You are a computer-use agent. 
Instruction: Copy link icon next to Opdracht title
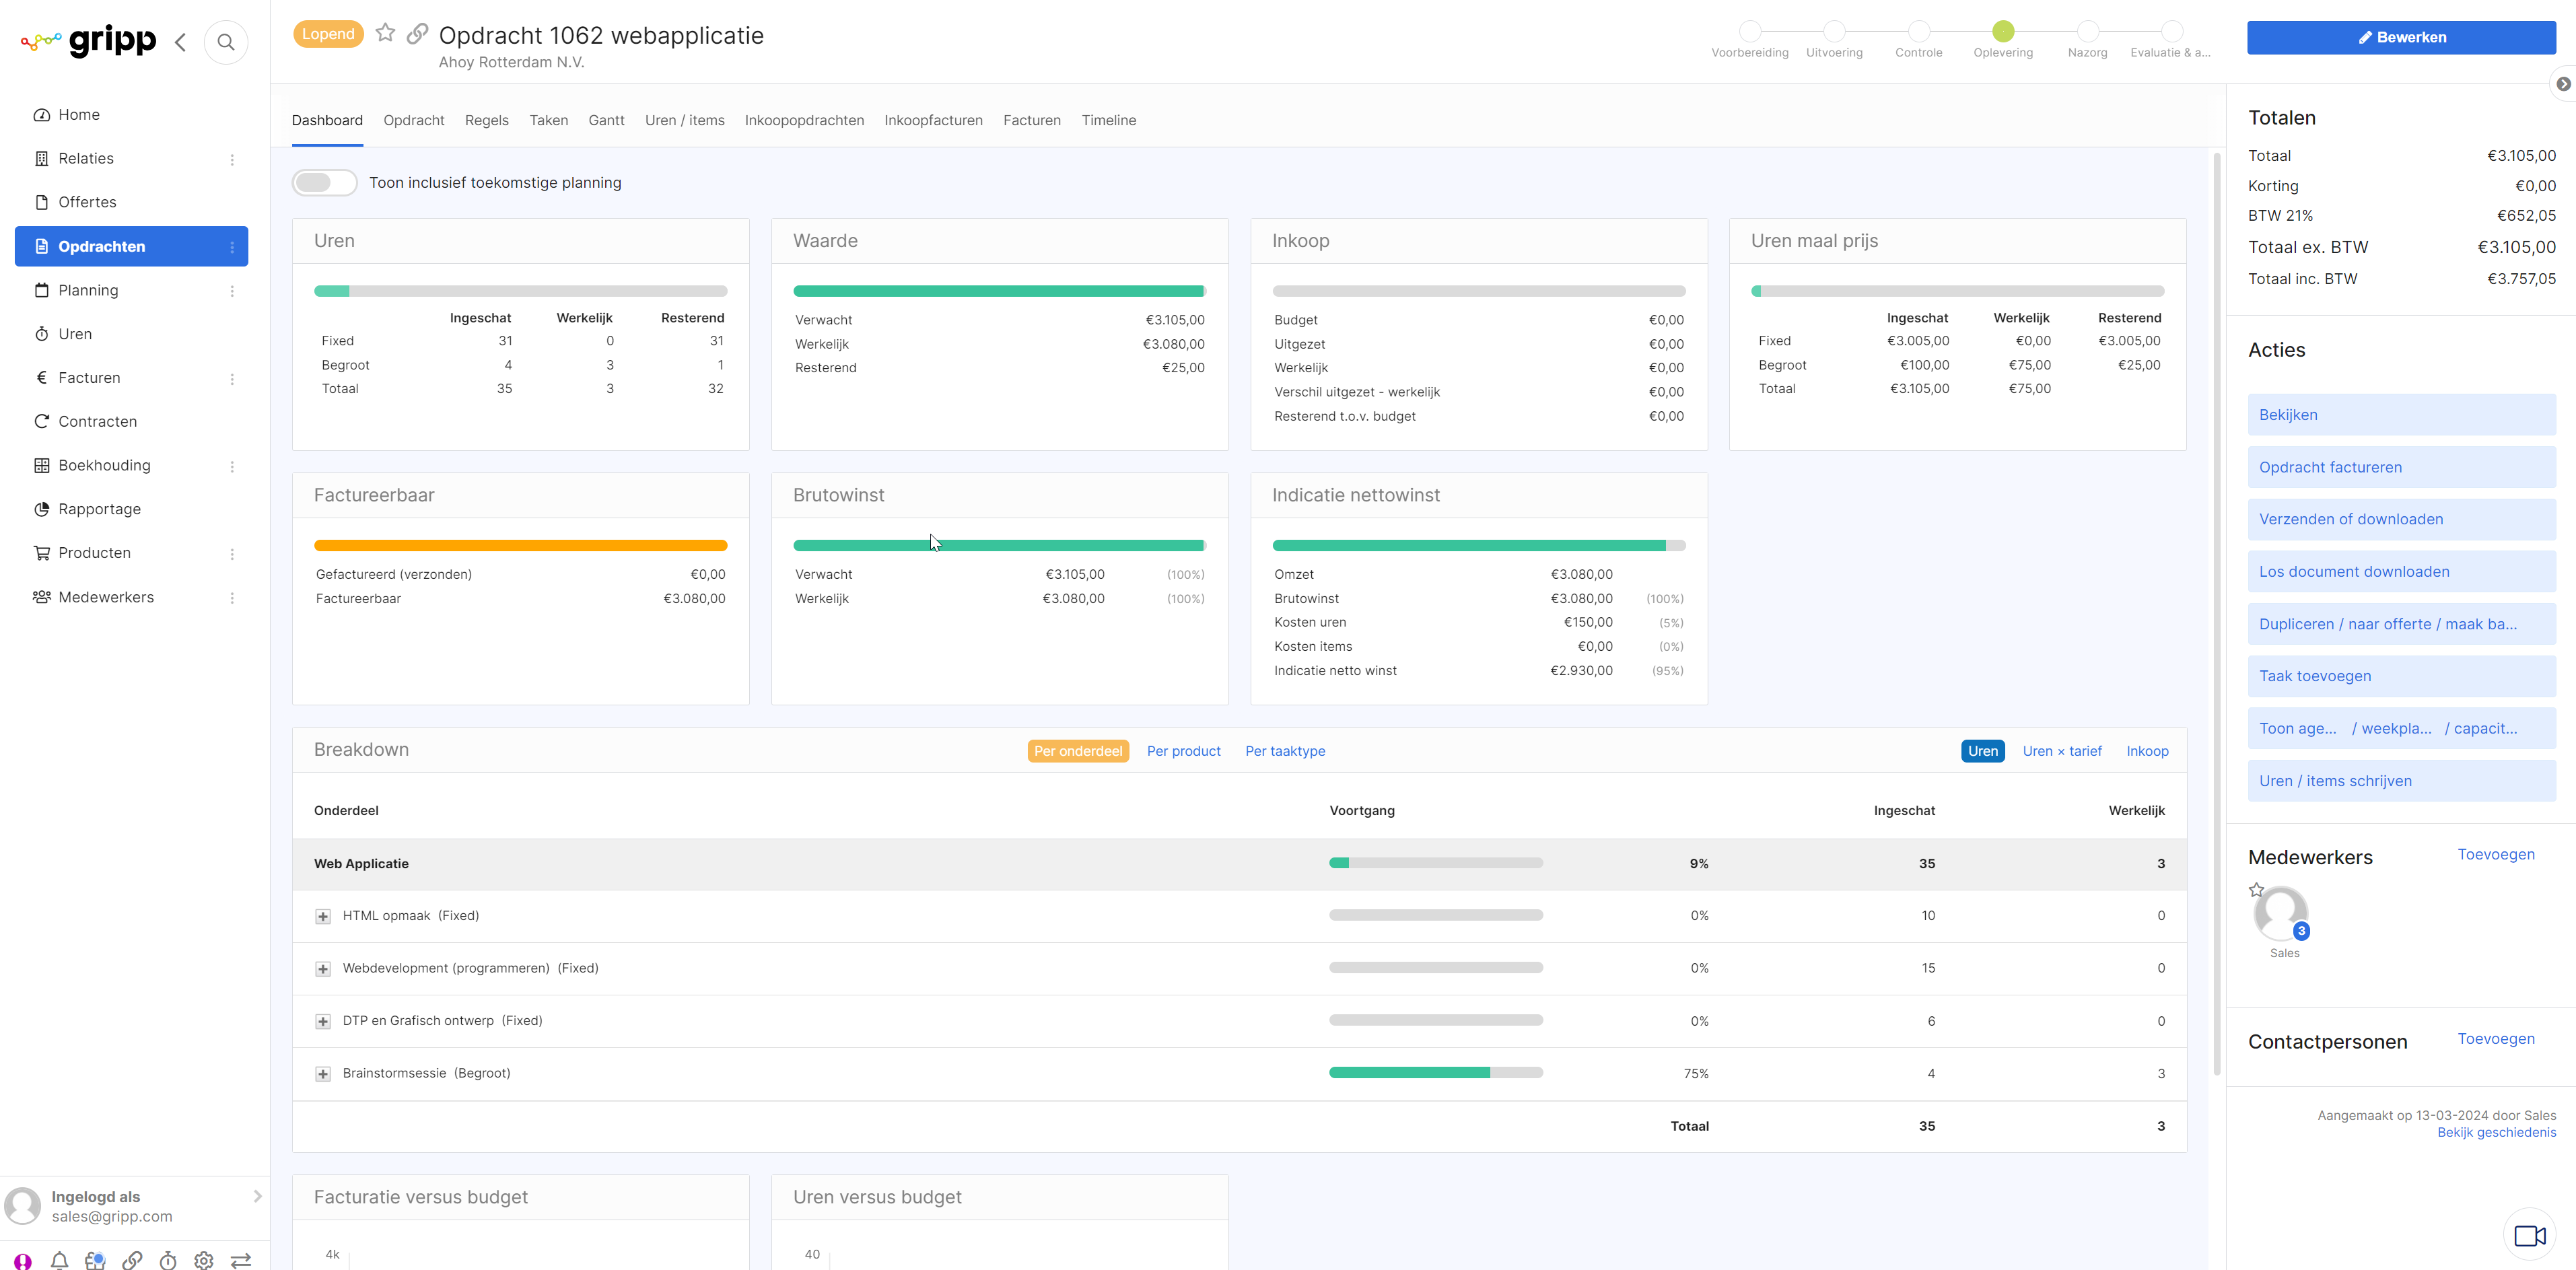(x=418, y=33)
